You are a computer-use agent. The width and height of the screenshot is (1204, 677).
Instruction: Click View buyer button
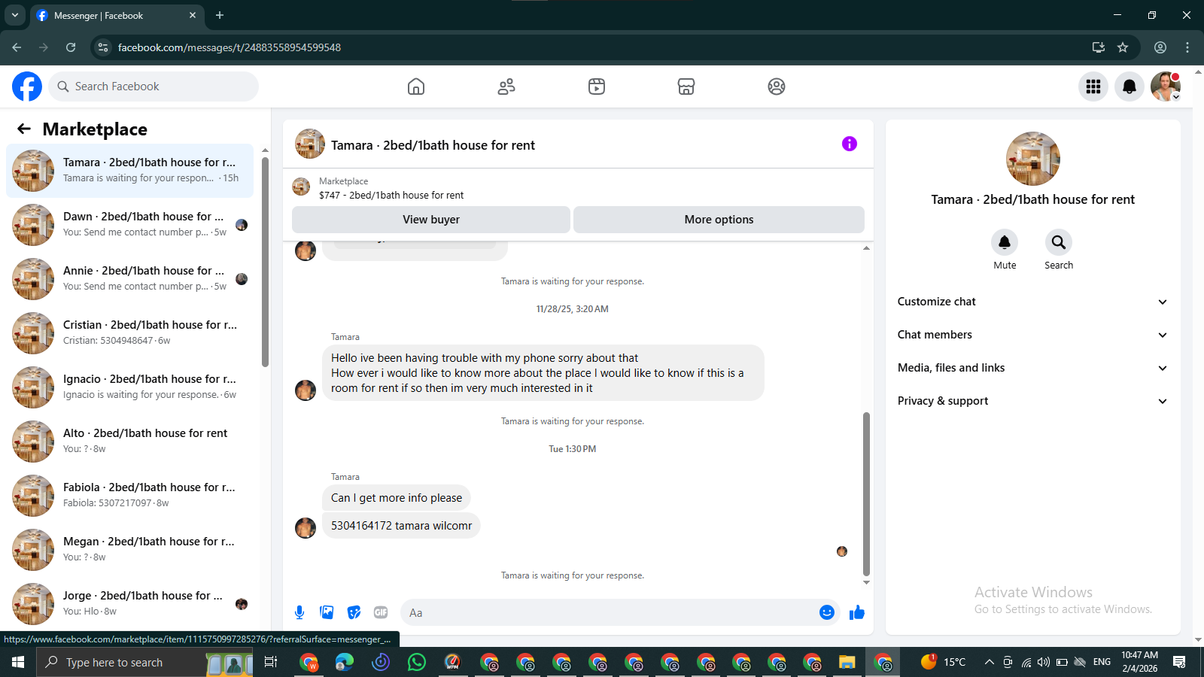pos(431,220)
